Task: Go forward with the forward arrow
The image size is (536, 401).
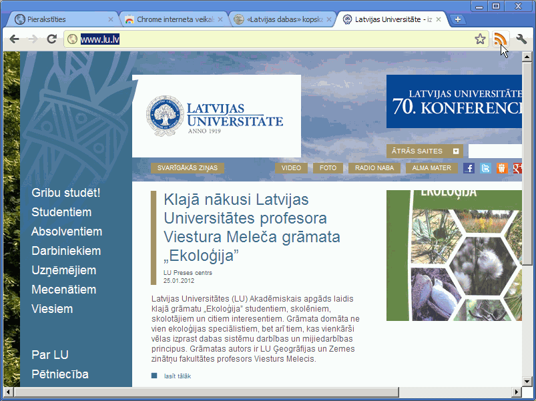Action: click(33, 39)
